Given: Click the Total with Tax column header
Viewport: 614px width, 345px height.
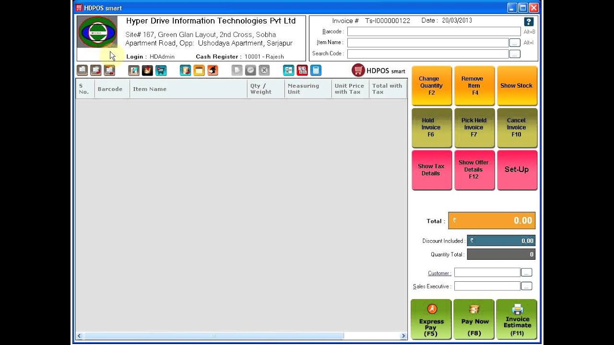Looking at the screenshot, I should point(388,89).
